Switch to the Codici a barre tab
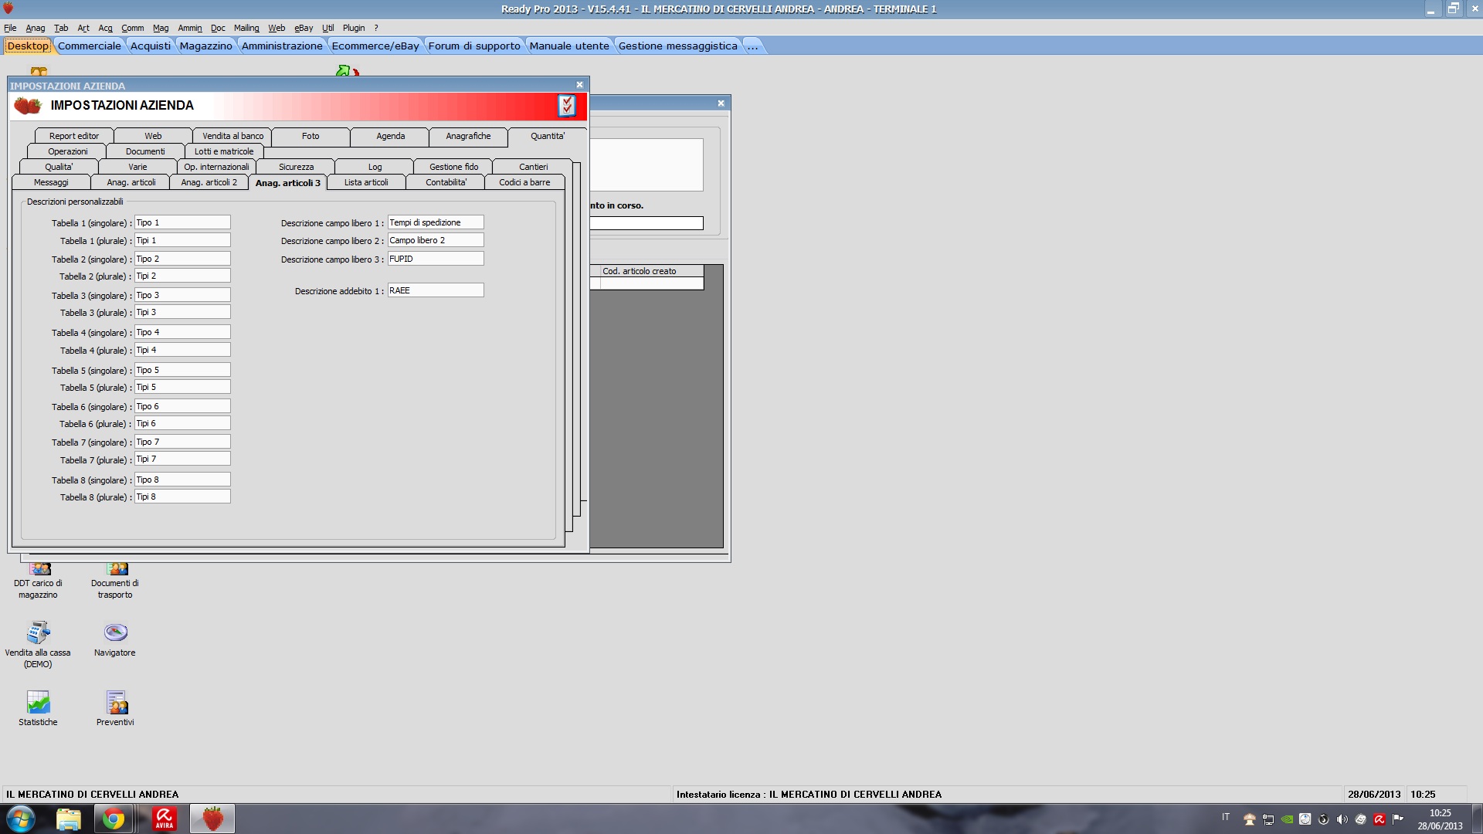Image resolution: width=1483 pixels, height=834 pixels. (524, 182)
